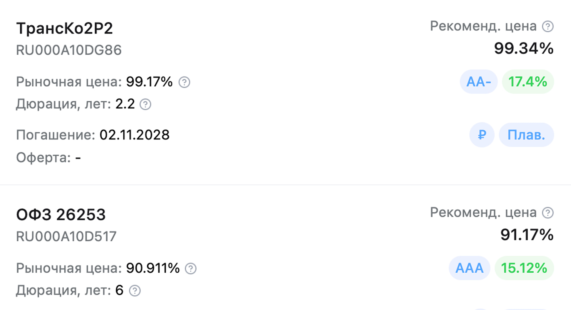Click the ruble currency badge
The image size is (571, 310).
coord(482,135)
